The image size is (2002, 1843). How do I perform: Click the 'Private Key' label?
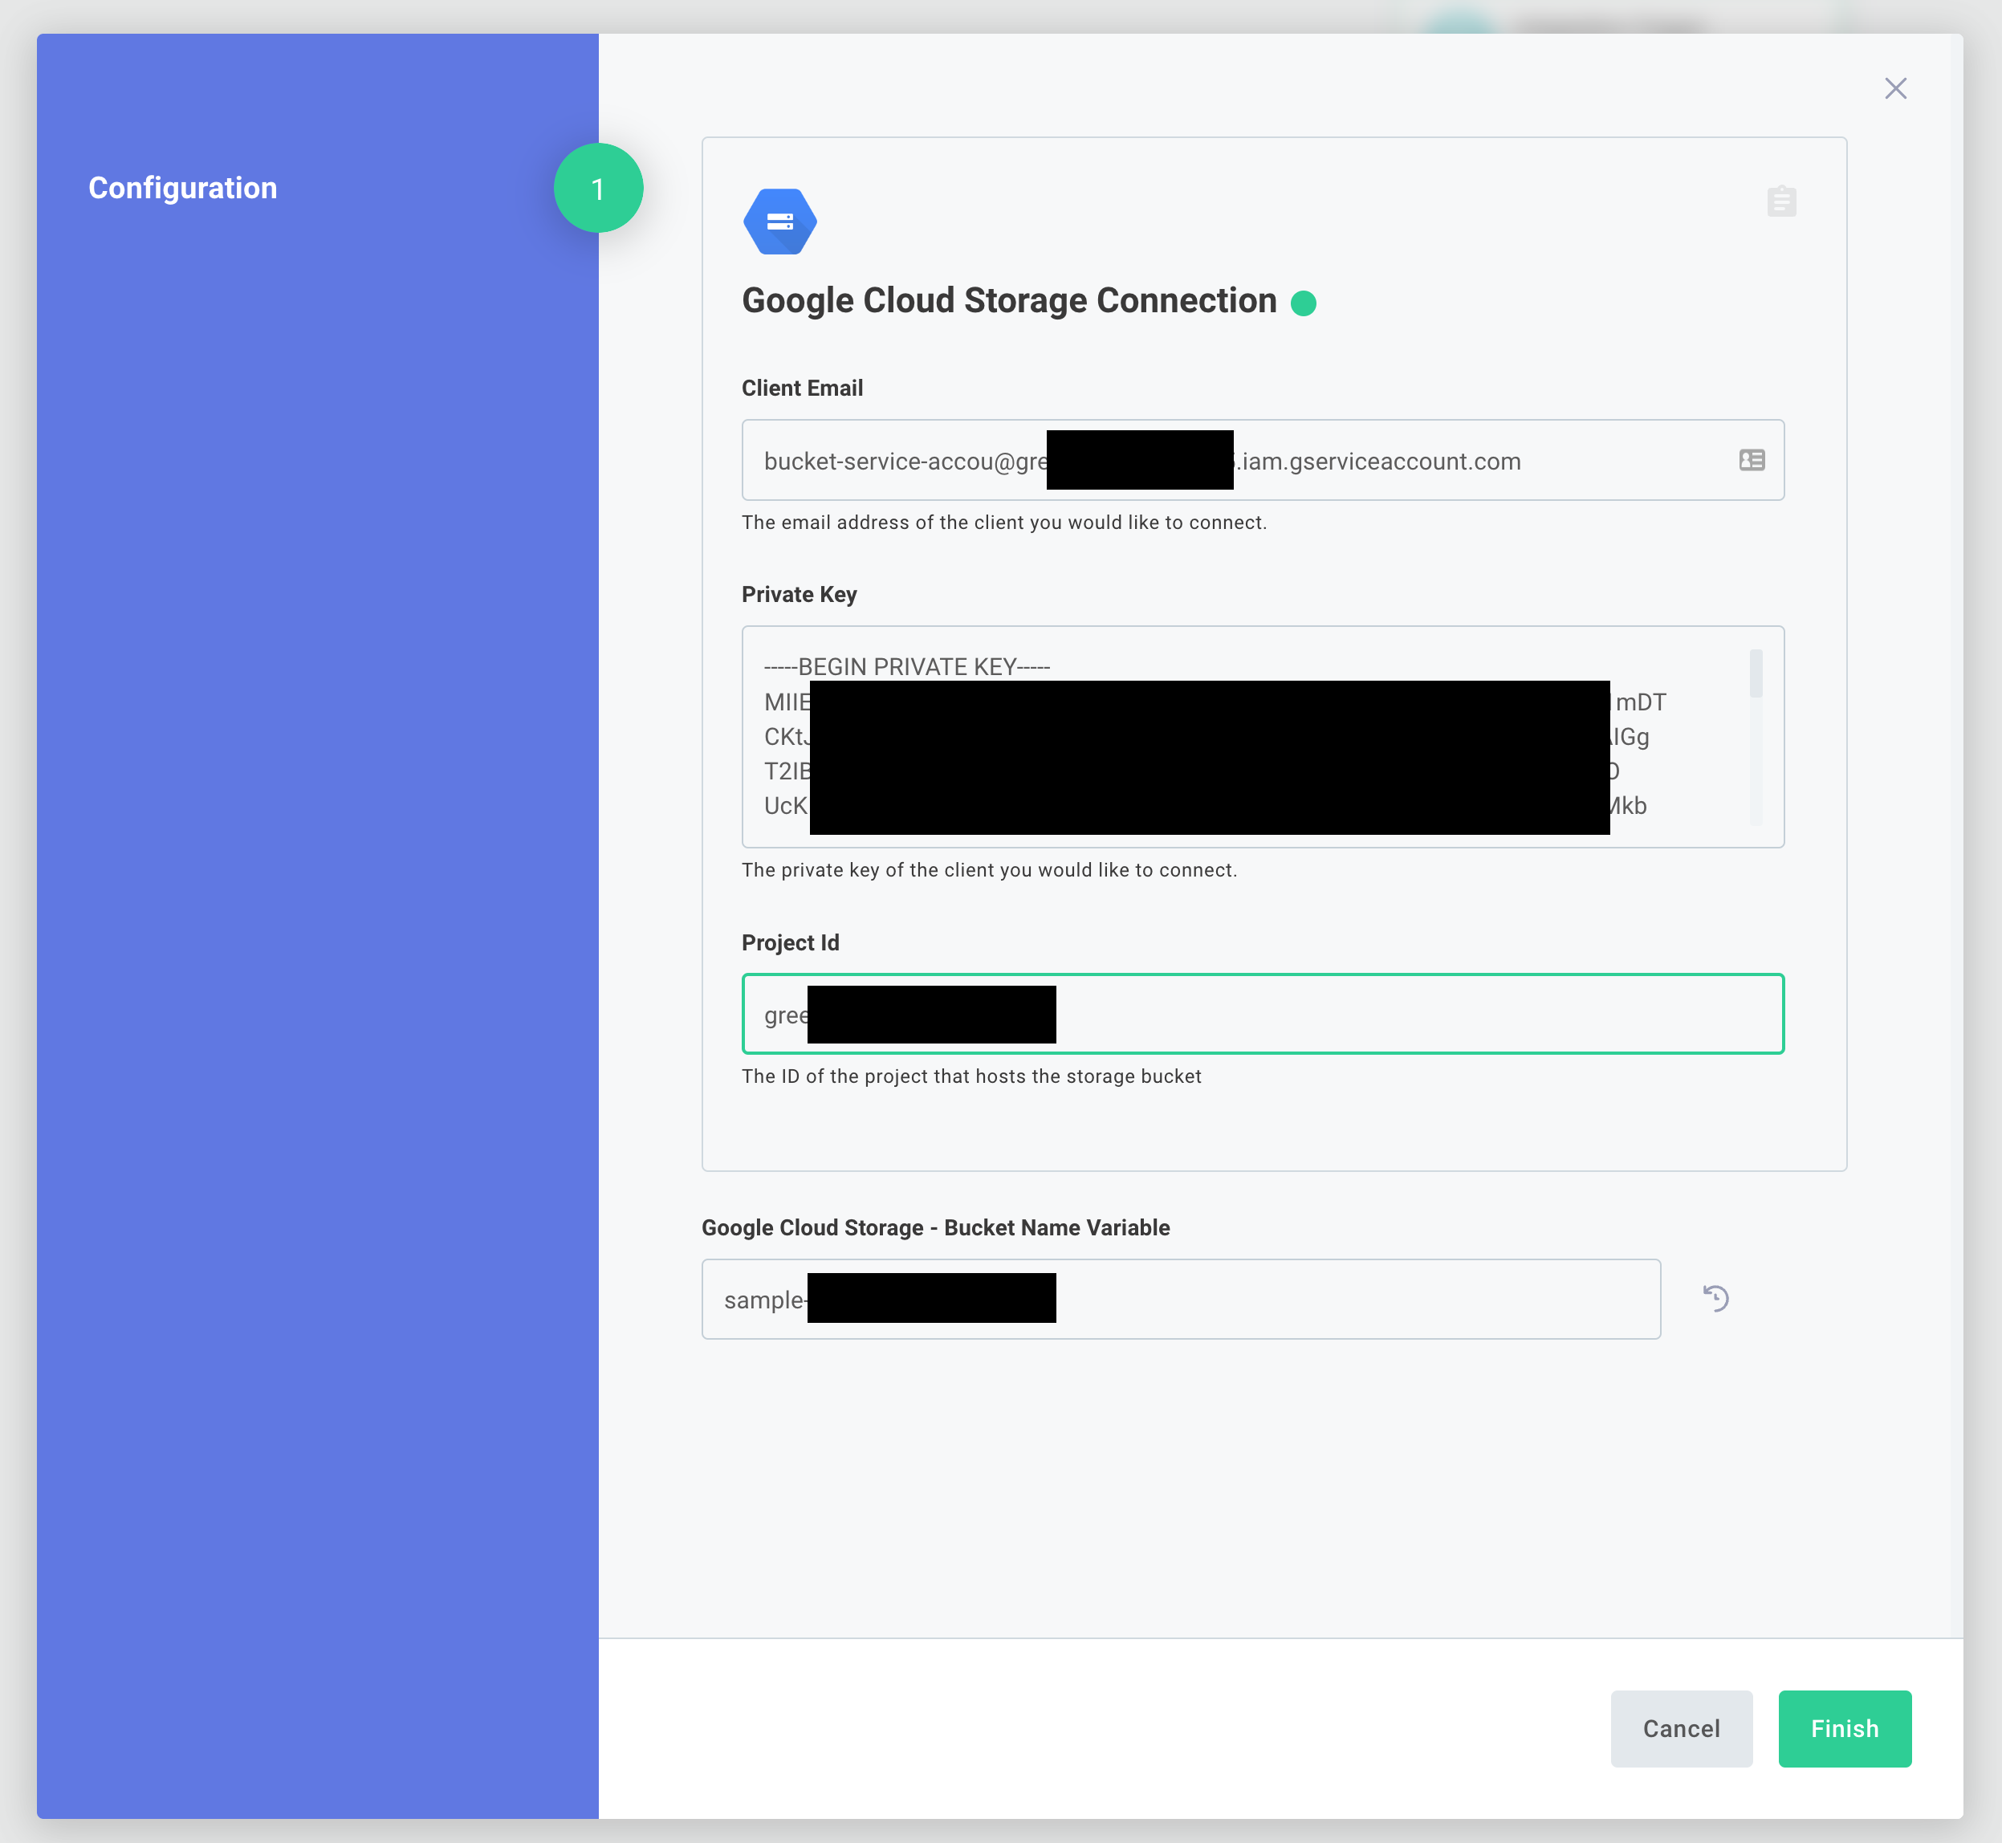click(x=799, y=594)
